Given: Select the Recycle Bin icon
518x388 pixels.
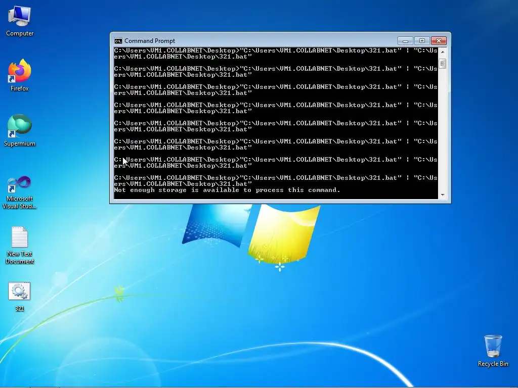Looking at the screenshot, I should click(x=493, y=351).
